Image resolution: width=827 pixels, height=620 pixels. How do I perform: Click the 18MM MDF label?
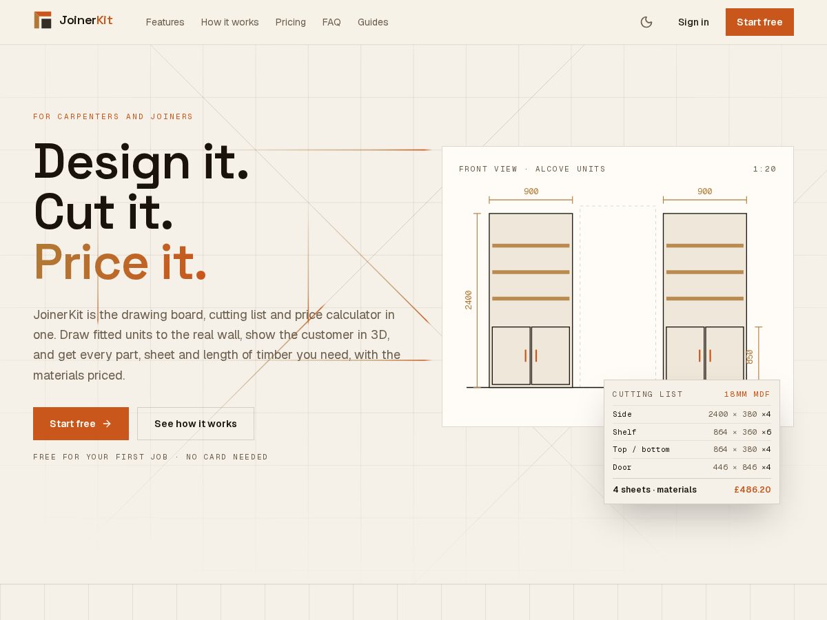747,395
